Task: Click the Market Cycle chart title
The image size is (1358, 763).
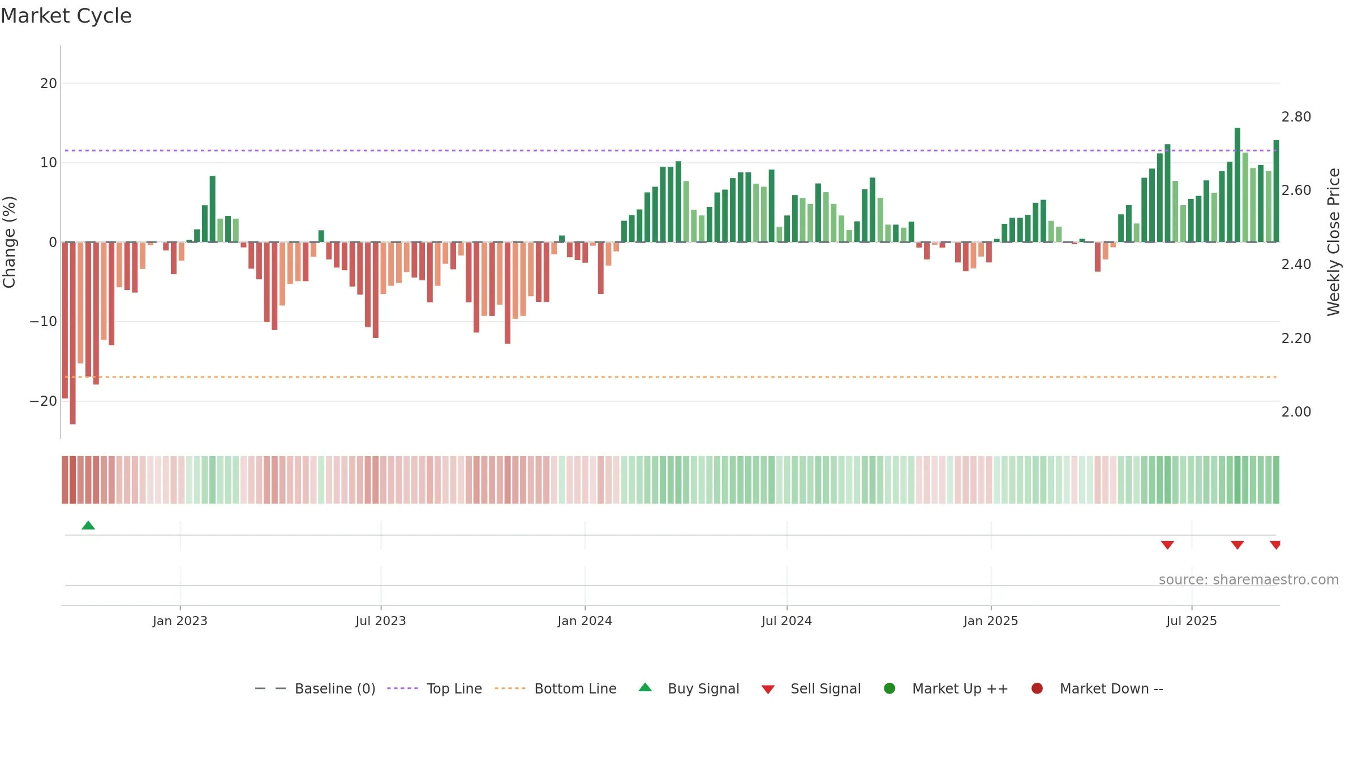Action: pos(66,16)
